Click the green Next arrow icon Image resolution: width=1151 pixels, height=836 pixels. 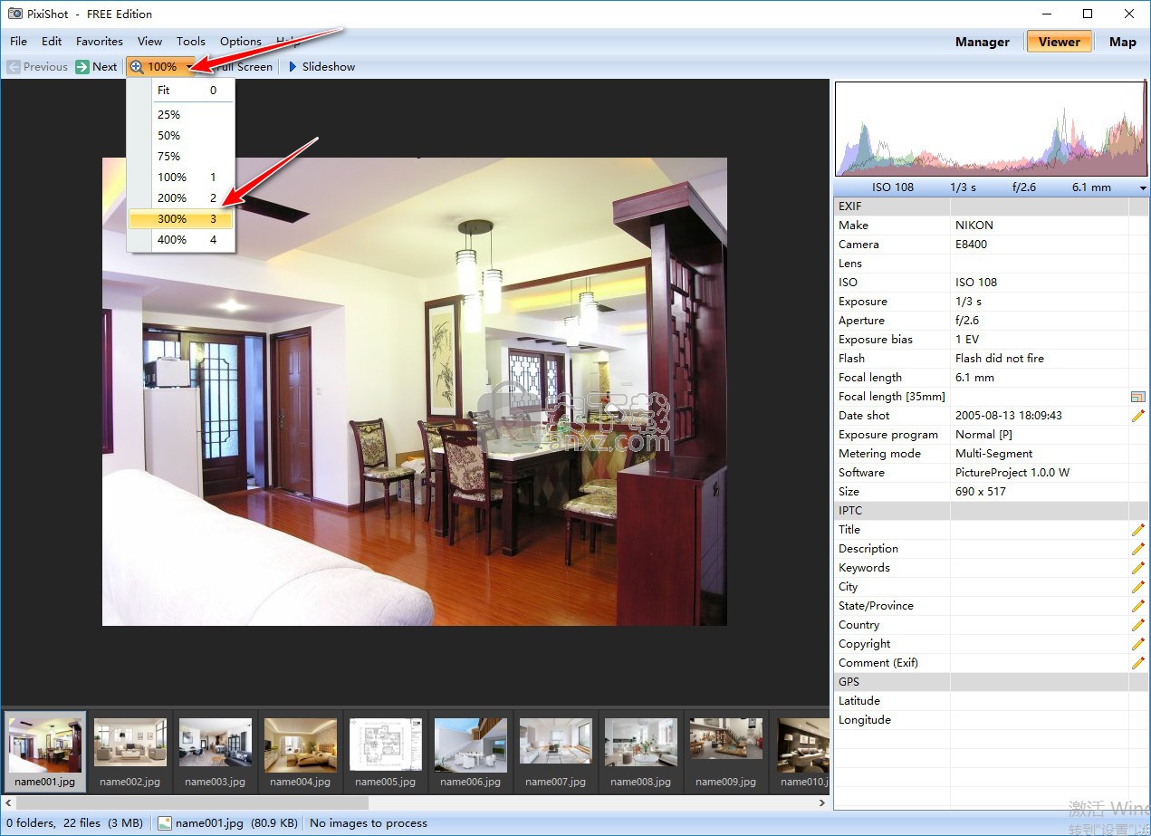82,66
